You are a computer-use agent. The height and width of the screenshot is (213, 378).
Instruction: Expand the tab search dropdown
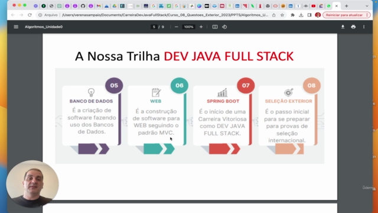tap(367, 6)
